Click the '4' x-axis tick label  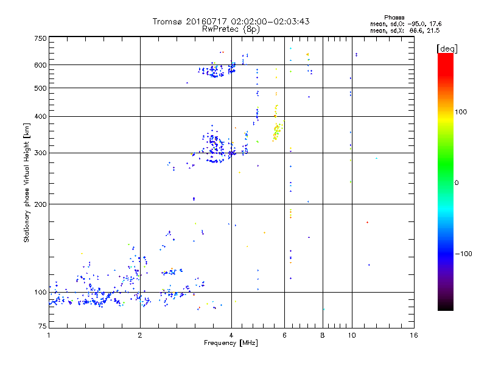pyautogui.click(x=231, y=335)
